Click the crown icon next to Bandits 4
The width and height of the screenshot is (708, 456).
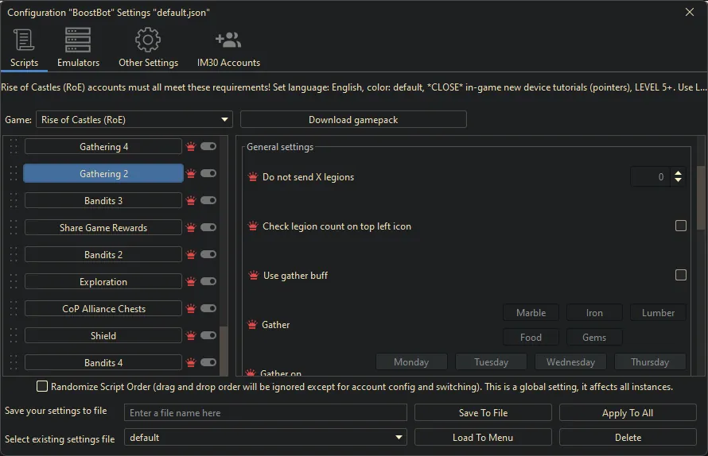pos(191,362)
